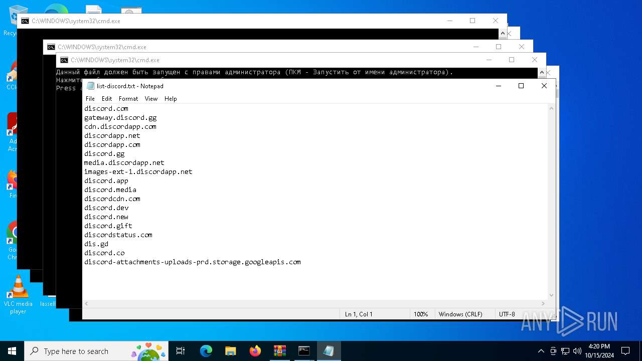Click the line dis.gd

point(96,244)
